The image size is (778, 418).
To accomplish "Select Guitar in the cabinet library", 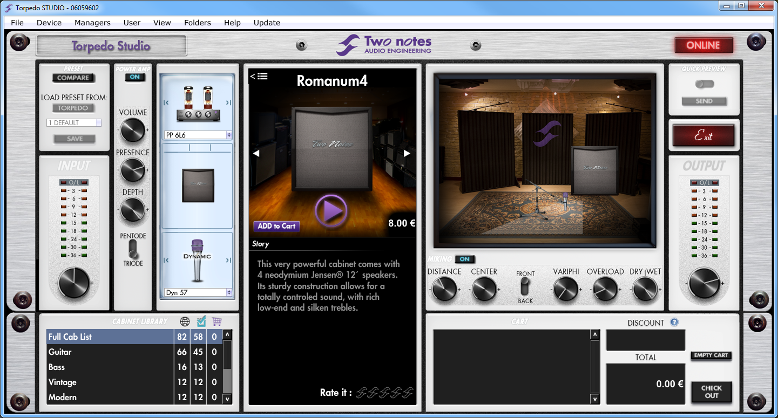I will tap(134, 352).
